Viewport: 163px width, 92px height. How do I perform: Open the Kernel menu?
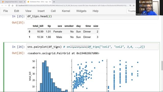66,11
